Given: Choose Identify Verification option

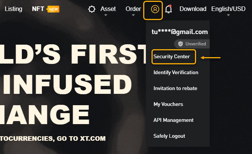Looking at the screenshot, I should [176, 72].
